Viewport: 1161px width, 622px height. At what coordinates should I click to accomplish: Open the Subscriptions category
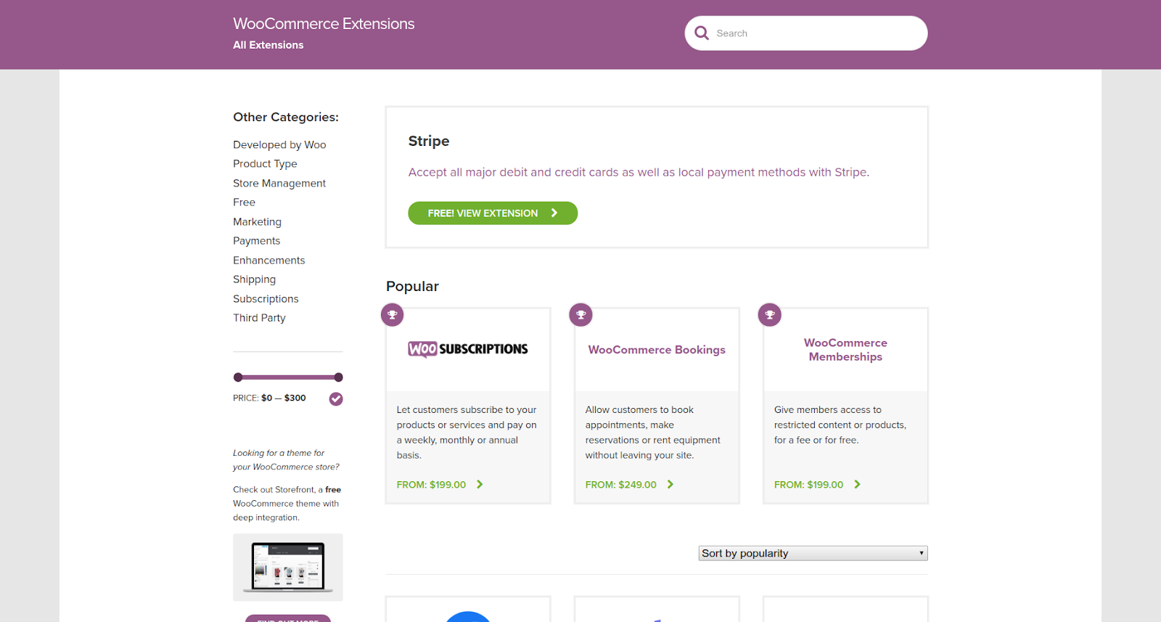click(266, 299)
